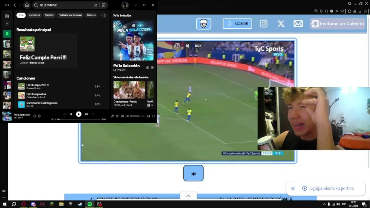The width and height of the screenshot is (370, 208).
Task: Open Spotify from Windows taskbar
Action: (90, 204)
